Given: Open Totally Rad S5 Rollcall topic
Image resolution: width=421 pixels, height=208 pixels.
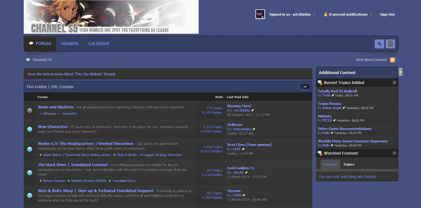Looking at the screenshot, I should pos(337,91).
